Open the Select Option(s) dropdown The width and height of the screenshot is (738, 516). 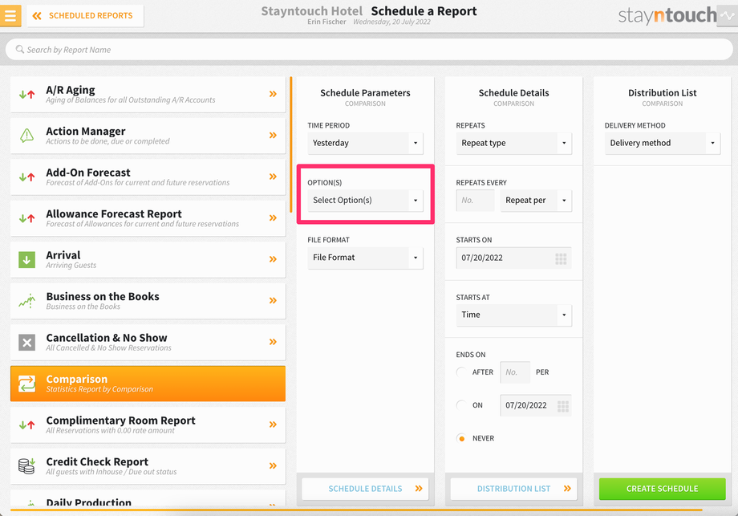click(x=365, y=201)
